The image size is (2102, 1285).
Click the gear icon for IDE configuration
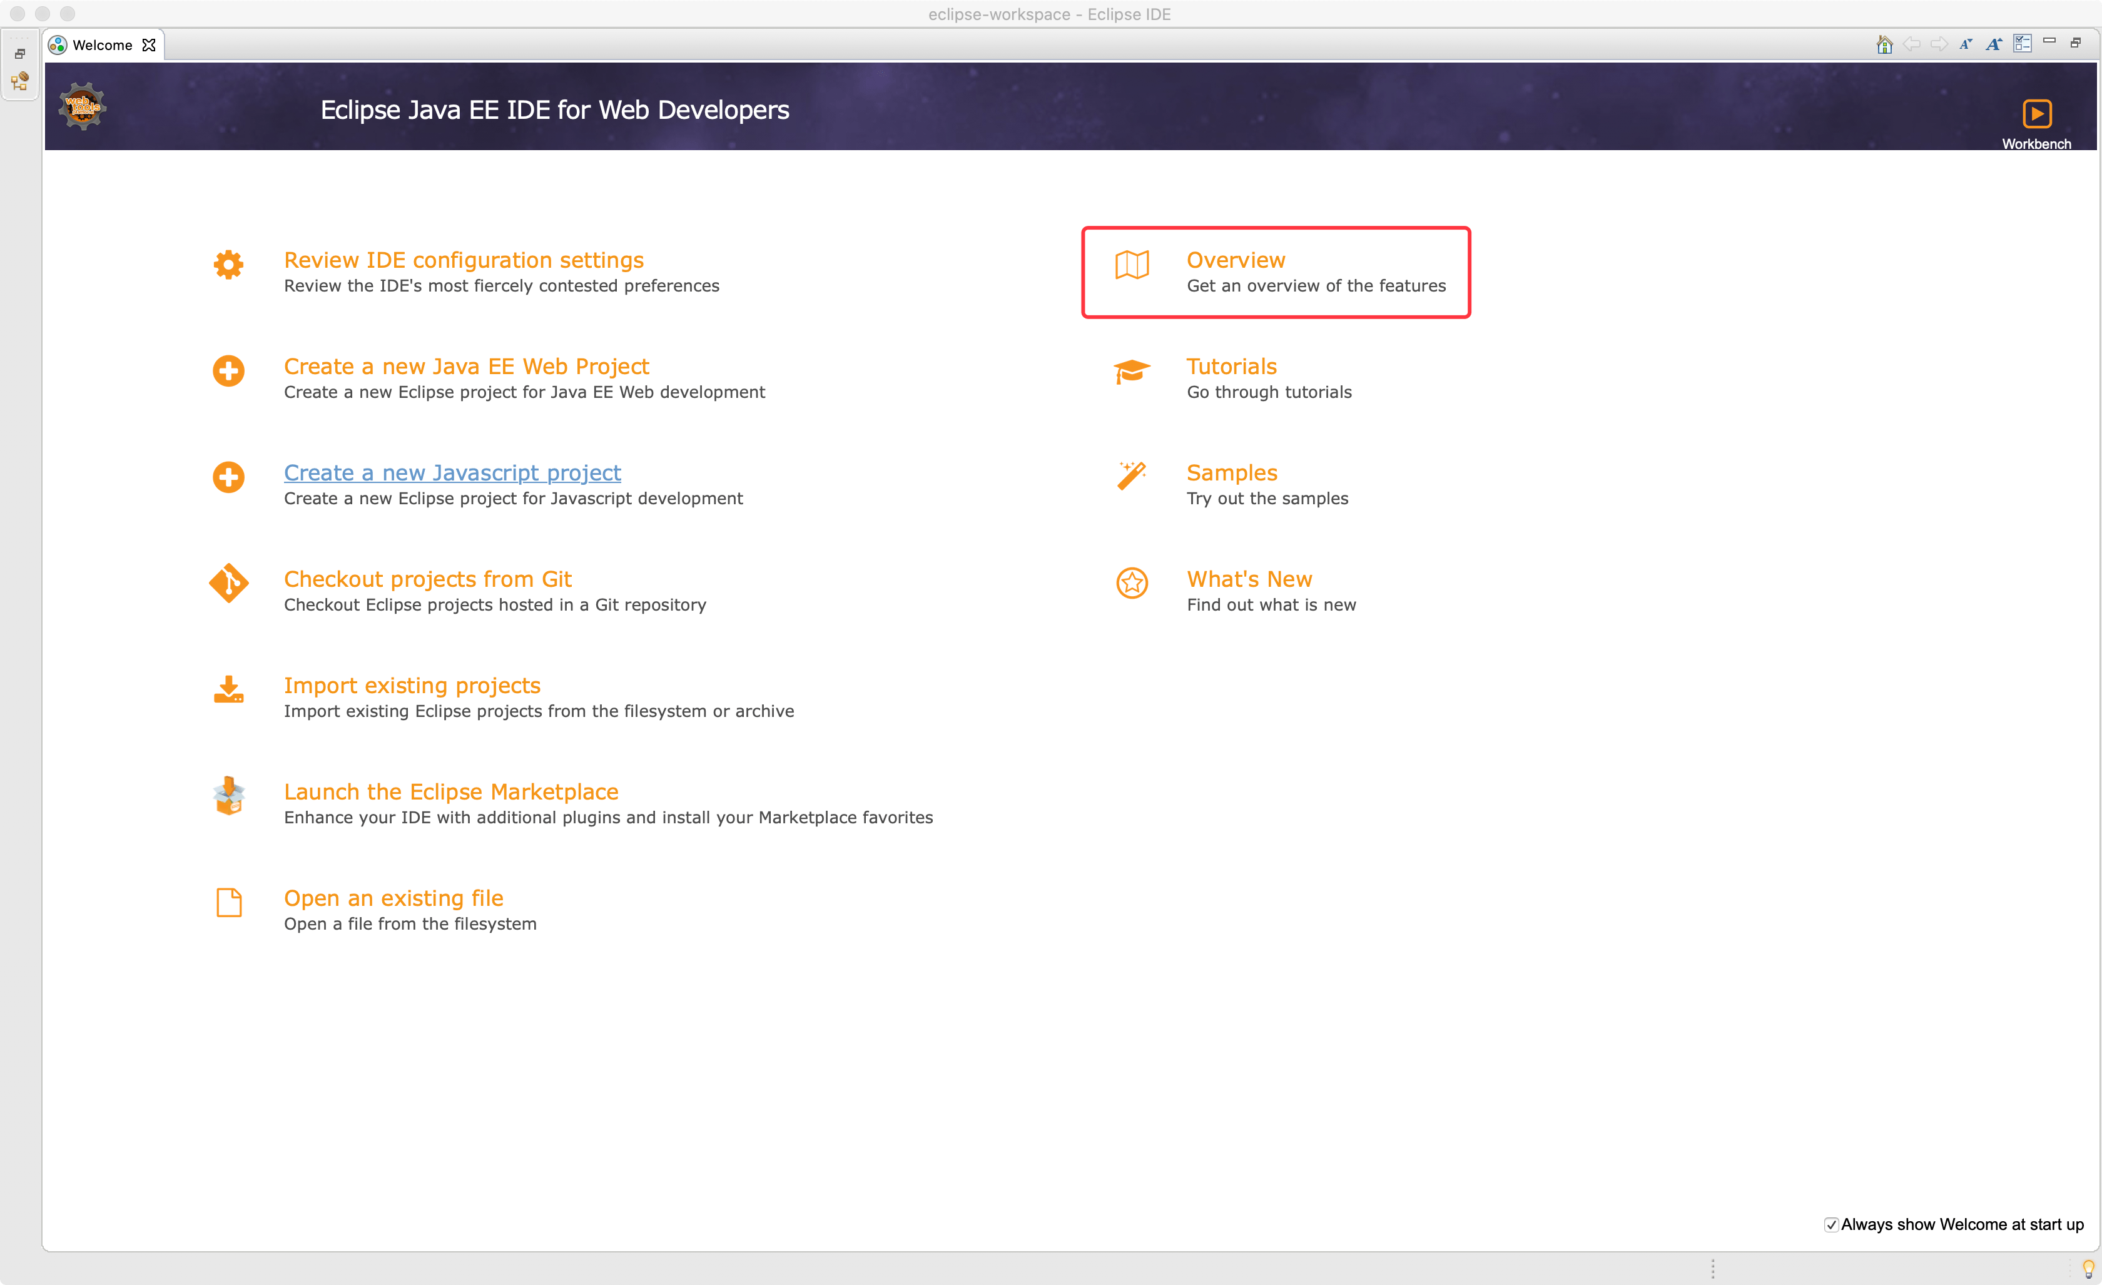(x=228, y=265)
